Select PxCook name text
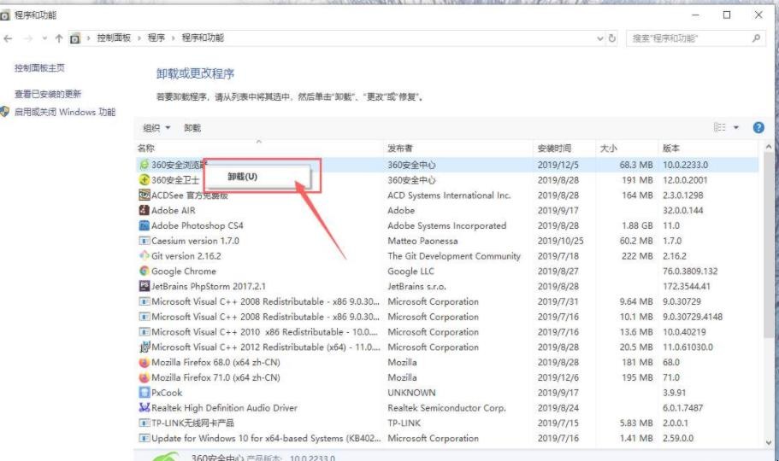The image size is (779, 461). click(167, 393)
